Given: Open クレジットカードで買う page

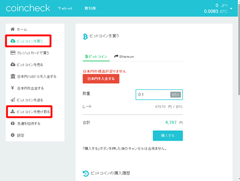Looking at the screenshot, I should [33, 53].
